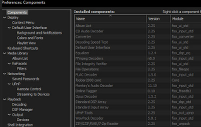The height and width of the screenshot is (127, 201).
Task: Collapse the Output branch
Action: click(9, 115)
